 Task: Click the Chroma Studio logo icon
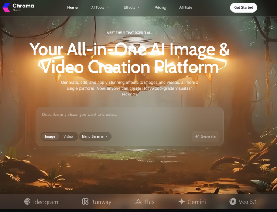coord(6,7)
